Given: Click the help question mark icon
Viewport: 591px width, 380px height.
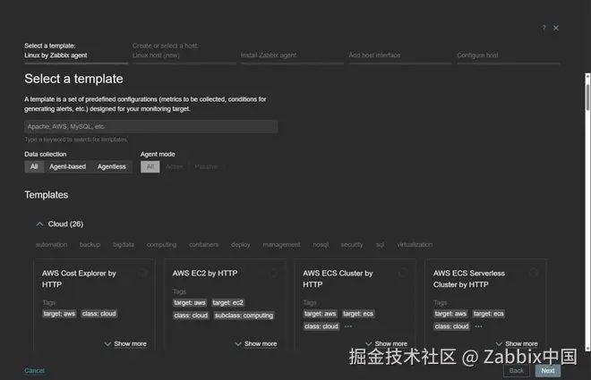Looking at the screenshot, I should click(x=544, y=28).
